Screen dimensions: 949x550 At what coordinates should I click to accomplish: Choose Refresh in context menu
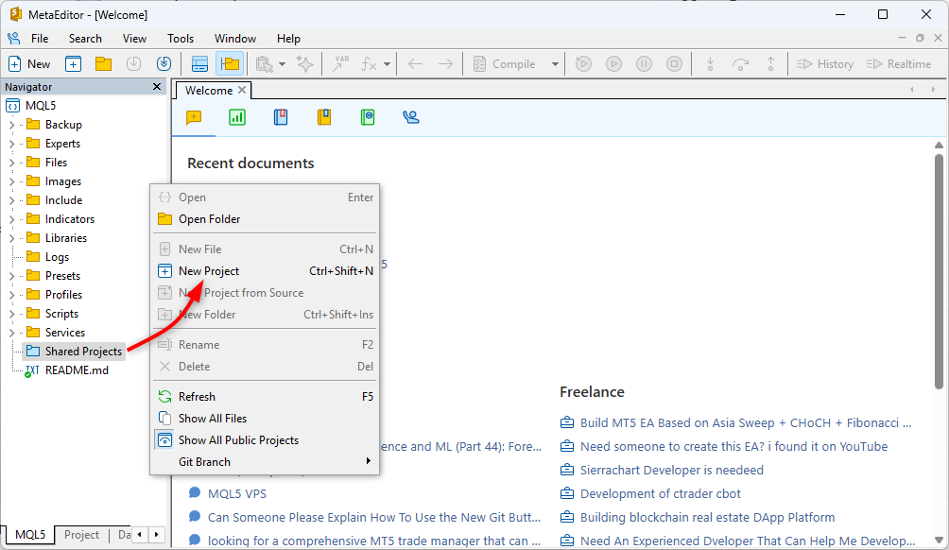265,397
